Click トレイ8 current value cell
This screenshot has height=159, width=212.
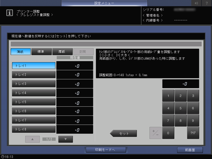point(75,129)
